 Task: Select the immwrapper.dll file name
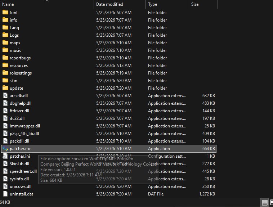[25, 126]
